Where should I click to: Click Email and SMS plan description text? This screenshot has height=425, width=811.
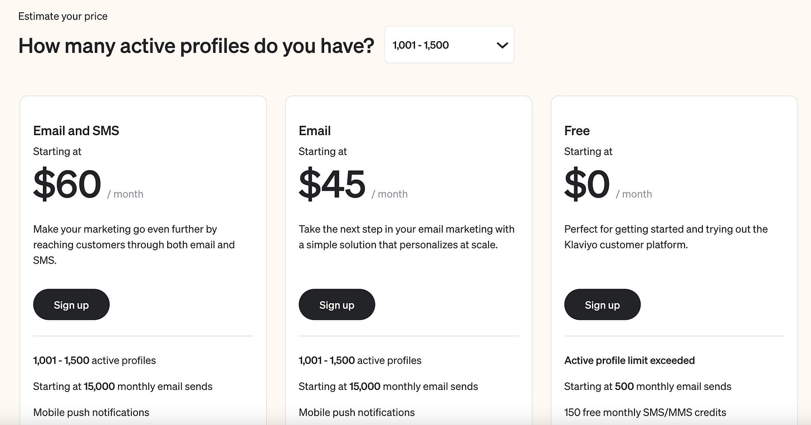click(x=134, y=244)
